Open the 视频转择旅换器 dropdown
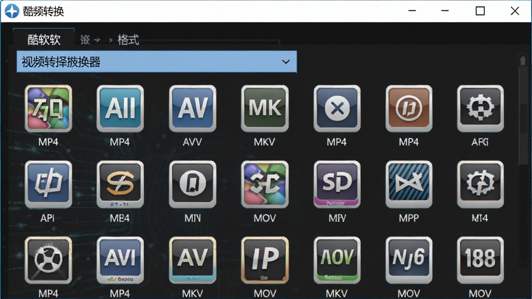Viewport: 532px width, 299px height. point(157,62)
